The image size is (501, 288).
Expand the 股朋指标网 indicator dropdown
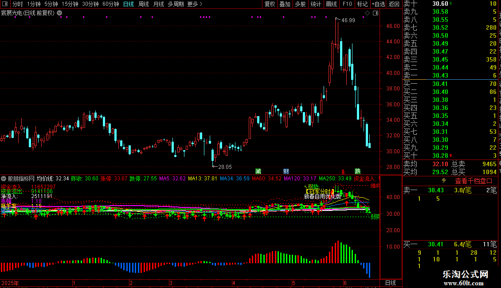(x=4, y=179)
